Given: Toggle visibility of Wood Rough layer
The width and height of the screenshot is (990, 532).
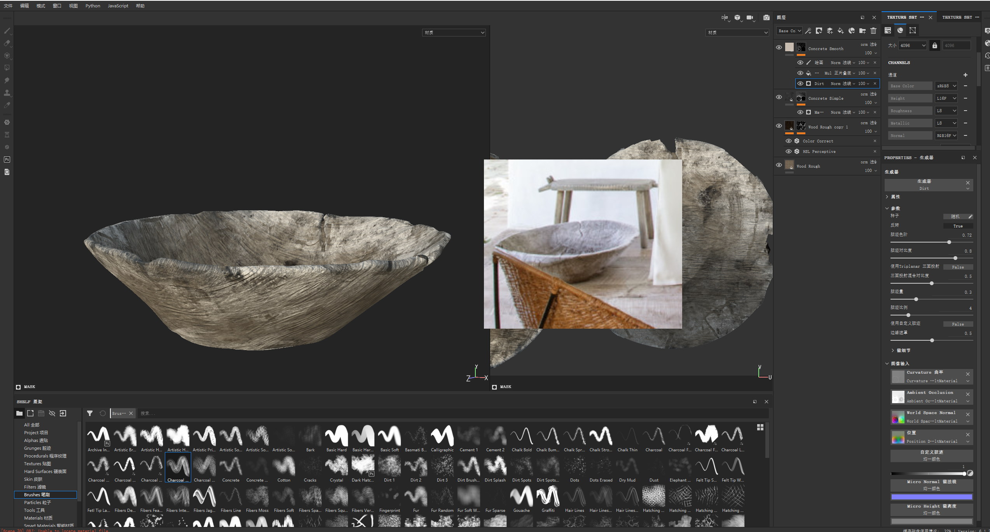Looking at the screenshot, I should pos(779,165).
